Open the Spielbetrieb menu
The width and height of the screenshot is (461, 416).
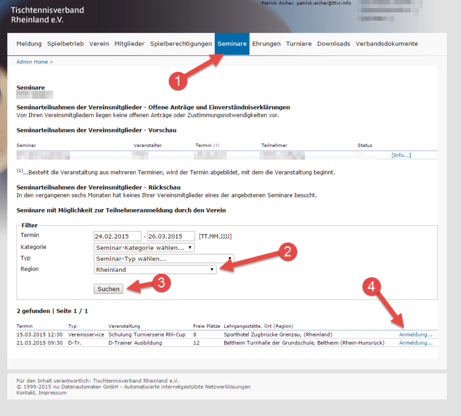tap(65, 44)
